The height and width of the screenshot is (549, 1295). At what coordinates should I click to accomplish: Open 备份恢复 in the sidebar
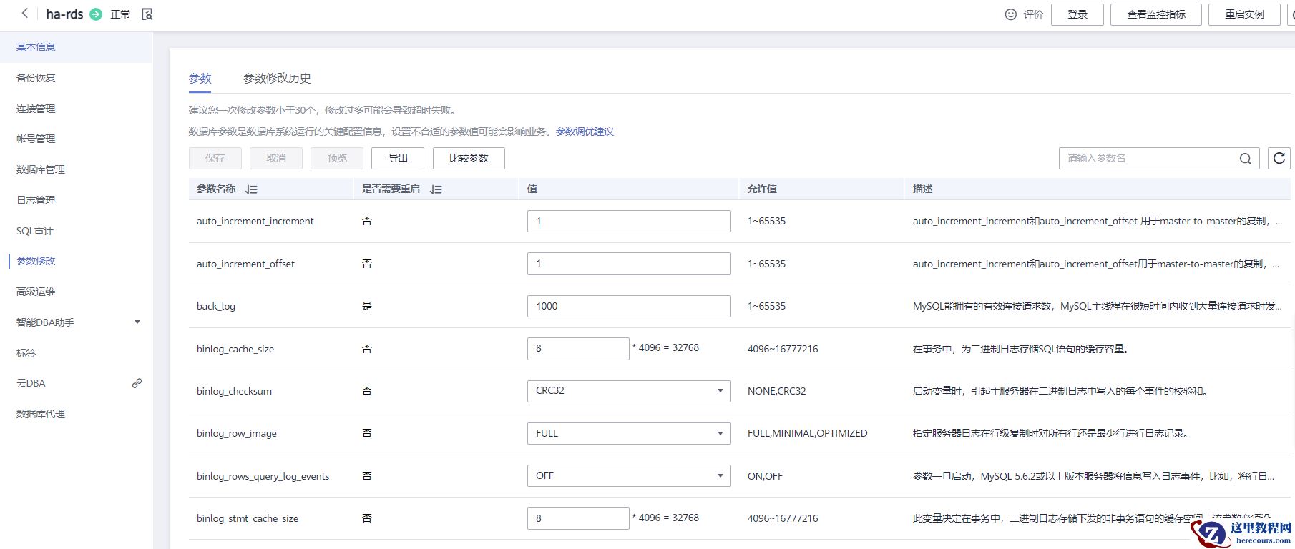(36, 78)
